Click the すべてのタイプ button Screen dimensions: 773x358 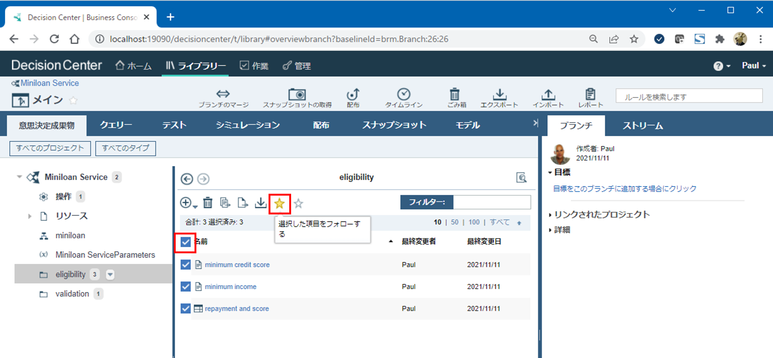[x=125, y=149]
